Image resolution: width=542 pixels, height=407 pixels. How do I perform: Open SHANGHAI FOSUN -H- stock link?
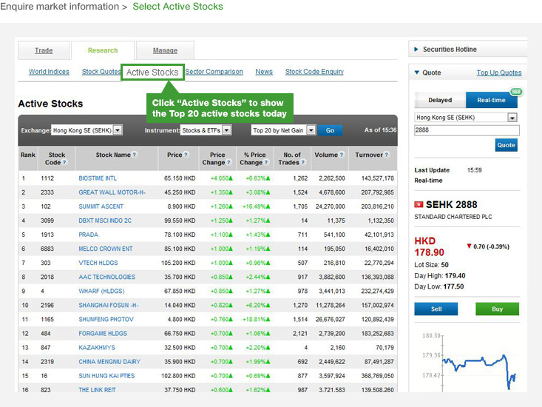pos(109,306)
